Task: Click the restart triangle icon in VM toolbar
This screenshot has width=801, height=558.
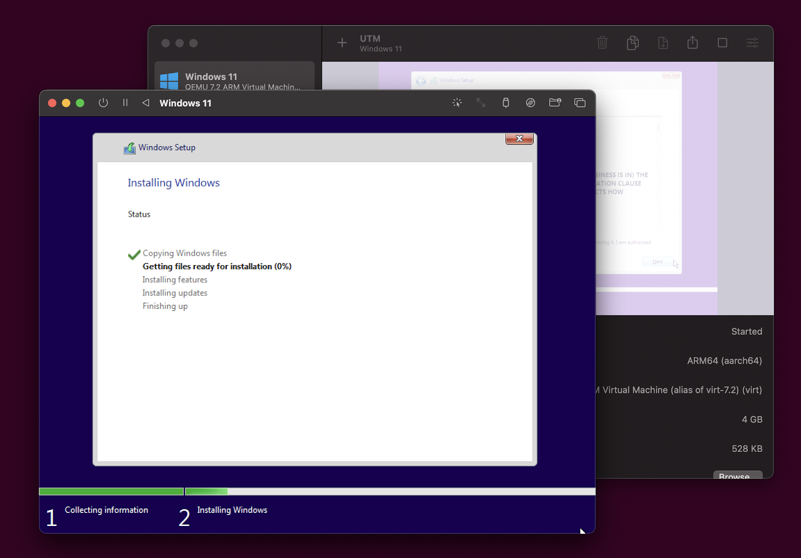Action: (x=146, y=103)
